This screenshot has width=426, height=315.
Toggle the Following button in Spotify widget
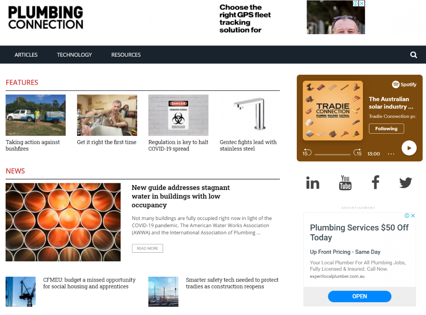tap(386, 129)
